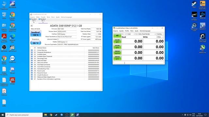
Task: Open the F1 2020 game shortcut
Action: coord(12,81)
